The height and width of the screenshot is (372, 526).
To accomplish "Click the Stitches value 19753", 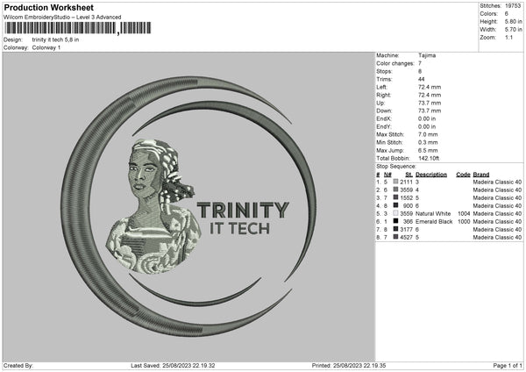I will click(513, 6).
